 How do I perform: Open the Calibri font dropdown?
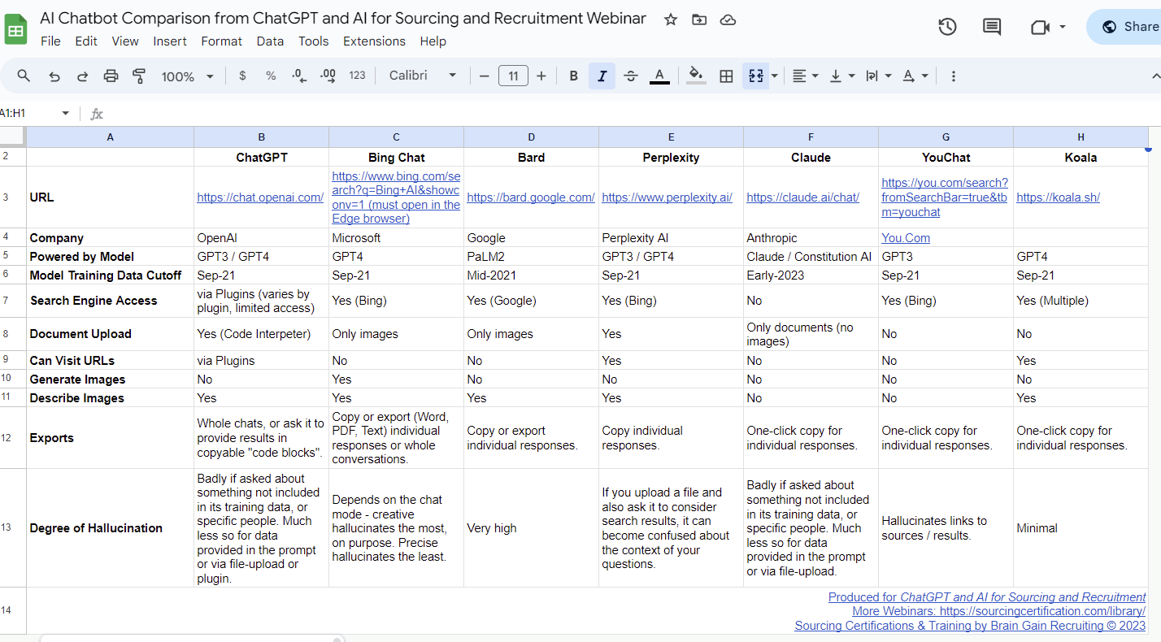click(x=423, y=76)
